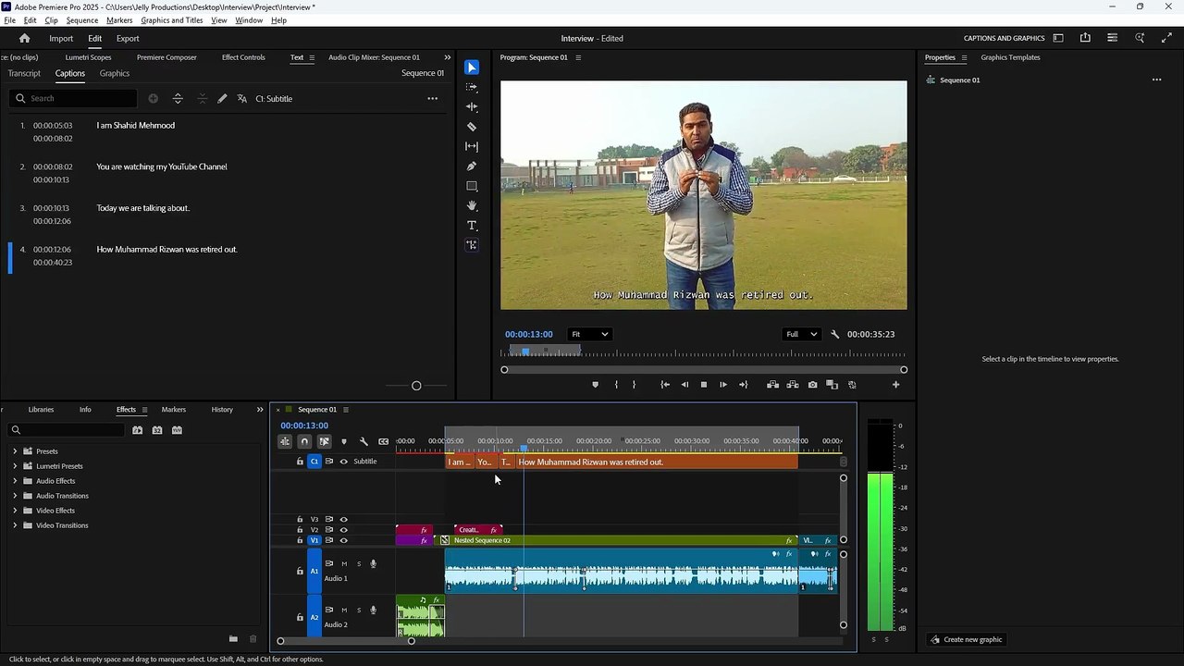Select the Selection tool arrow
Viewport: 1184px width, 666px height.
click(472, 68)
